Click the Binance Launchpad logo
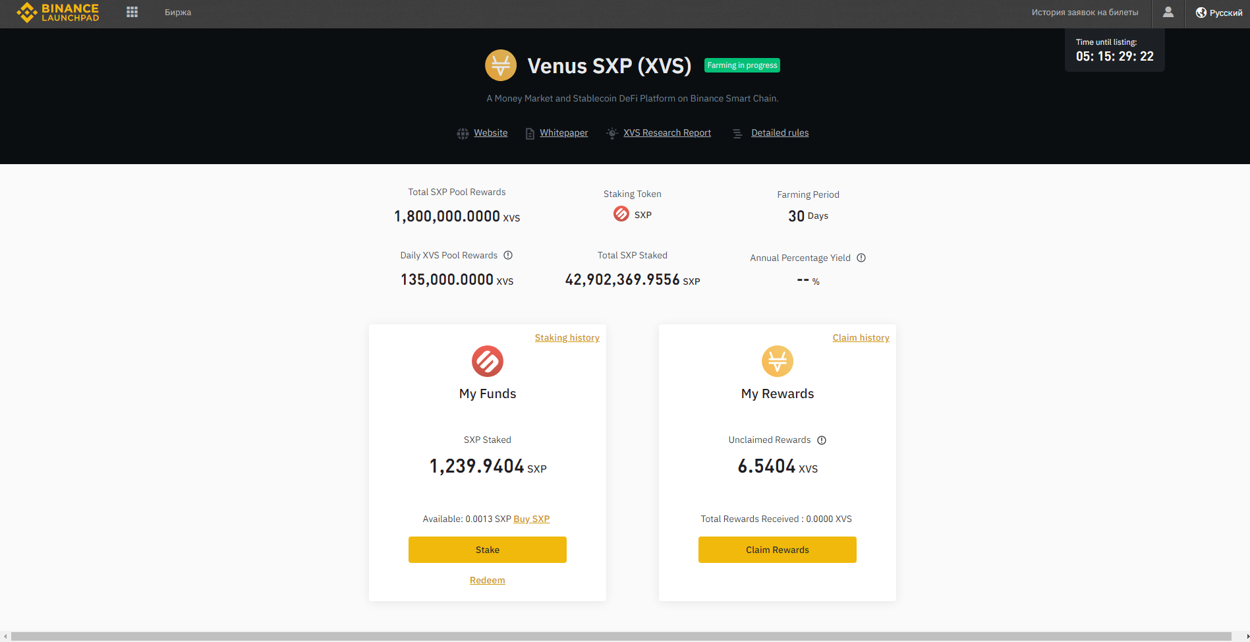Screen dimensions: 1250x642 pos(58,13)
